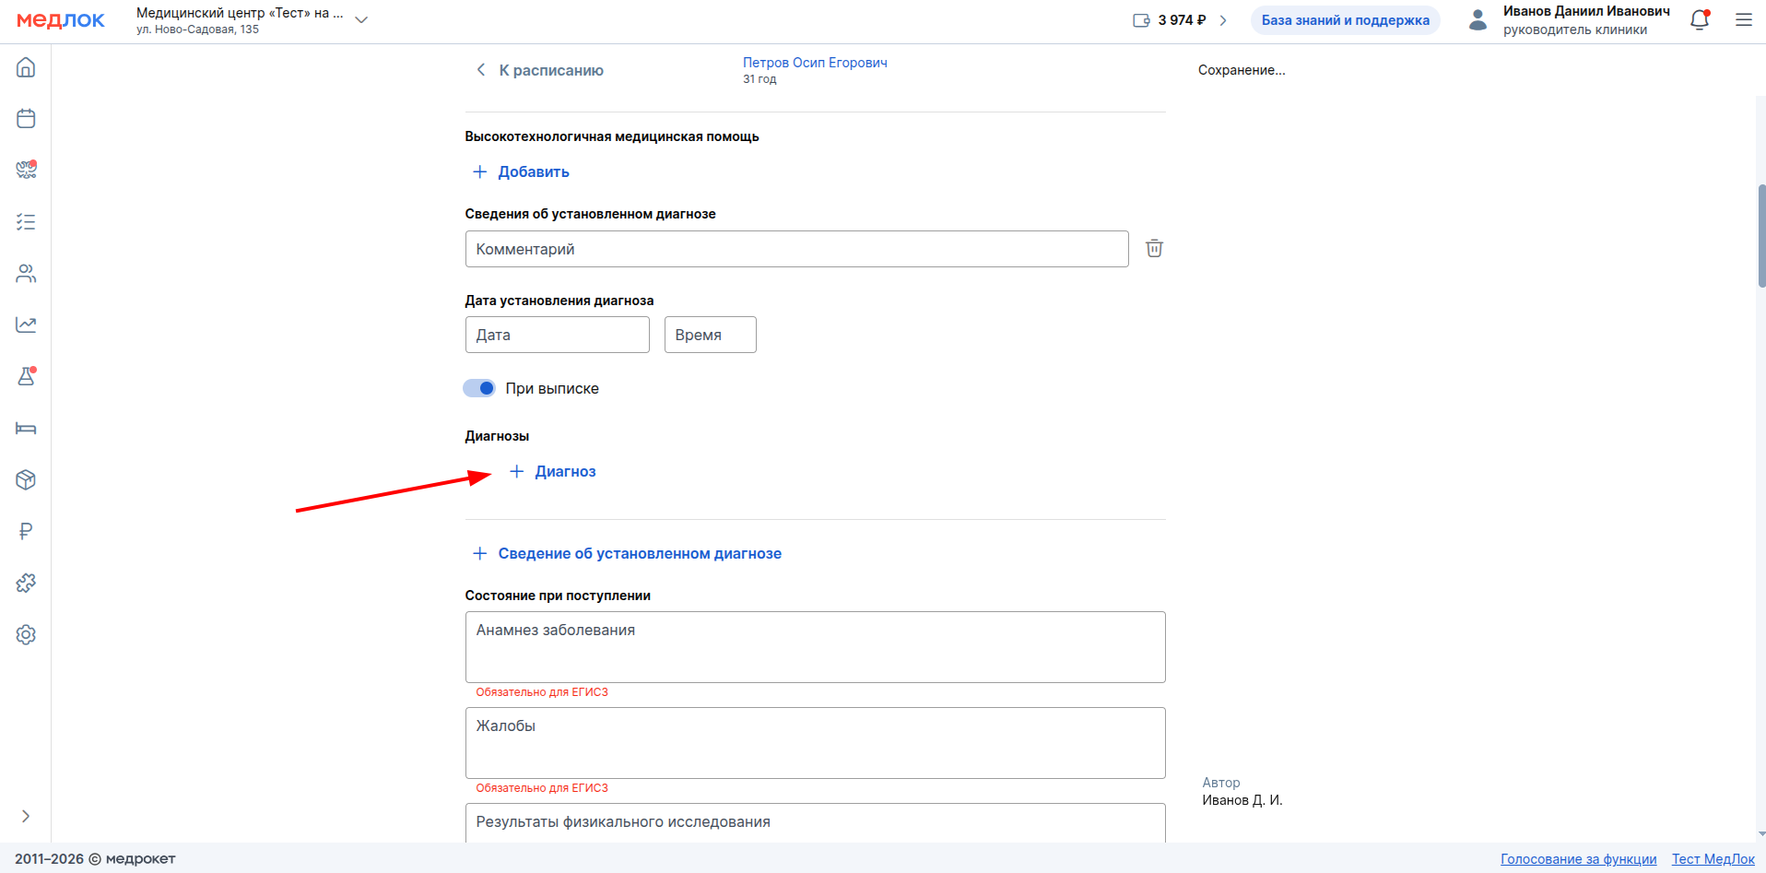Expand the clinic selector dropdown
1766x873 pixels.
pyautogui.click(x=361, y=20)
